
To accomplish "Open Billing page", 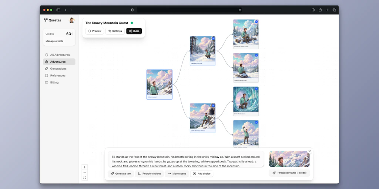I will [x=54, y=82].
